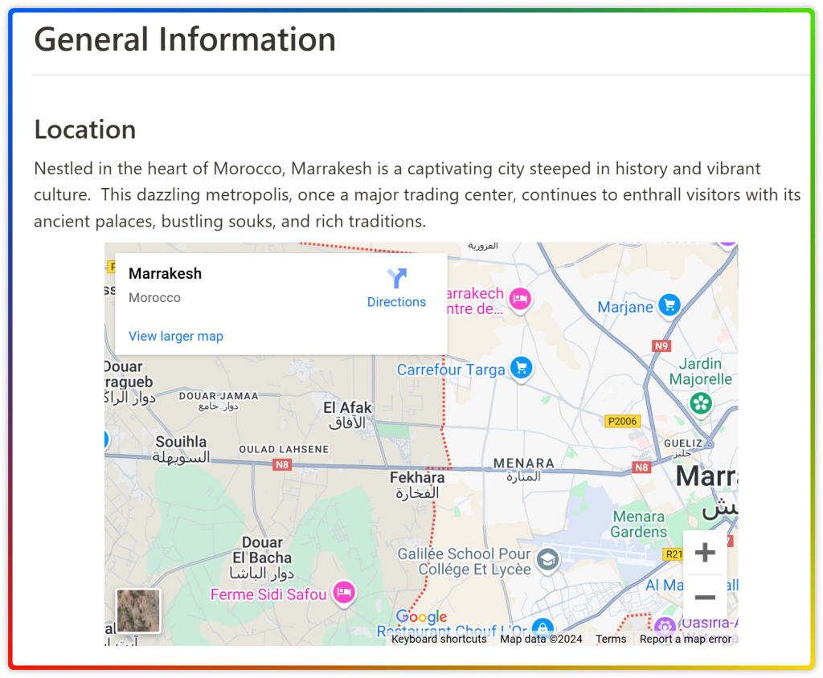The height and width of the screenshot is (678, 823).
Task: Click the N8 badge near Oulad Lahsene
Action: click(x=282, y=465)
